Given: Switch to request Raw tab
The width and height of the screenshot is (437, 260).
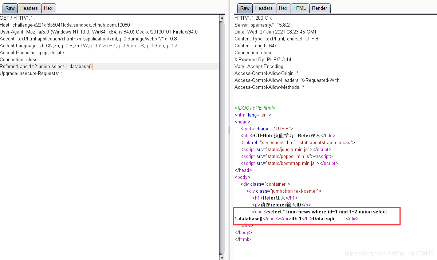Looking at the screenshot, I should 10,8.
